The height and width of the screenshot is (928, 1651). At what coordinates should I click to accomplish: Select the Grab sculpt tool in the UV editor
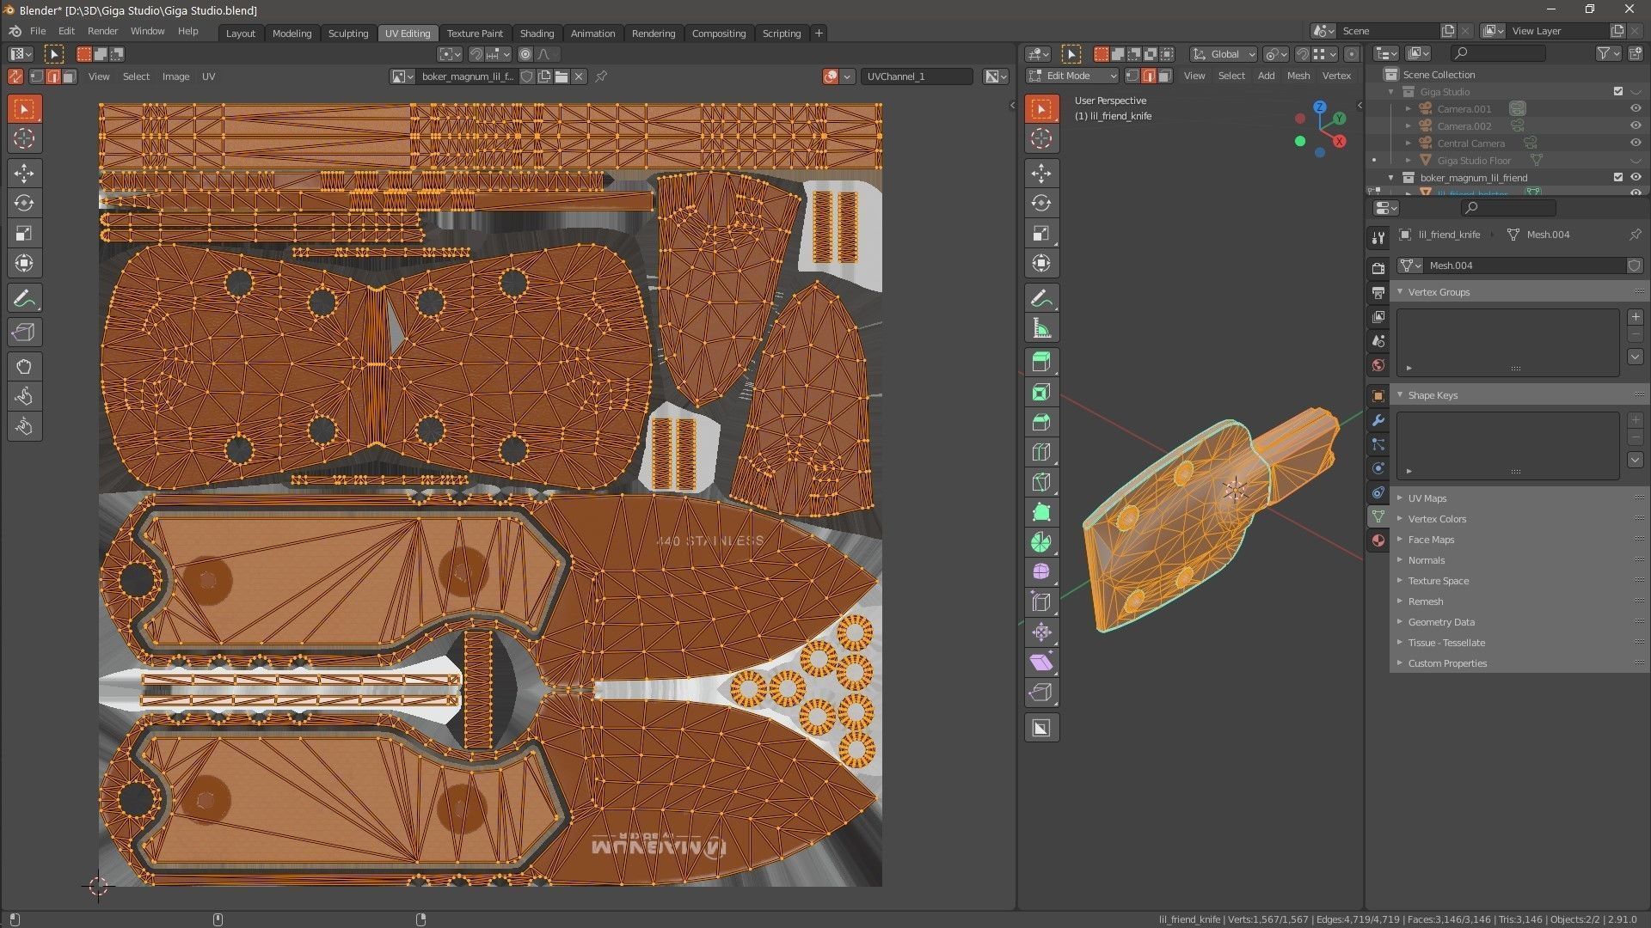[24, 367]
